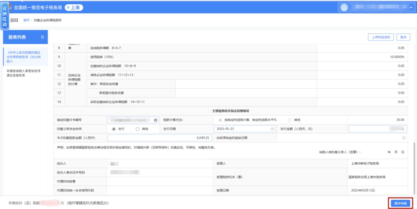Click the 代理机构统一社会信用代码 label
Viewport: 417px width, 209px height.
click(x=76, y=190)
